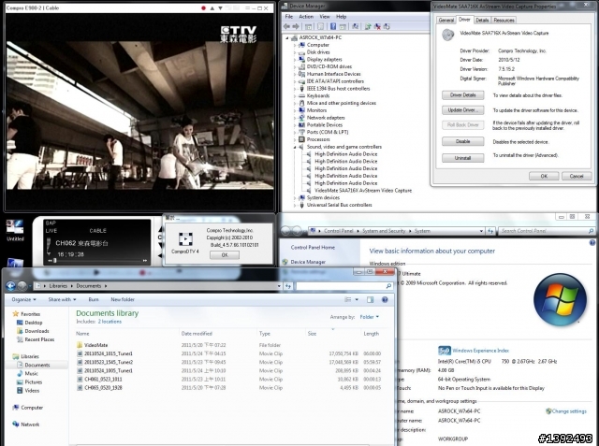Expand Display adapters in Device Manager
The height and width of the screenshot is (446, 599).
click(x=295, y=60)
